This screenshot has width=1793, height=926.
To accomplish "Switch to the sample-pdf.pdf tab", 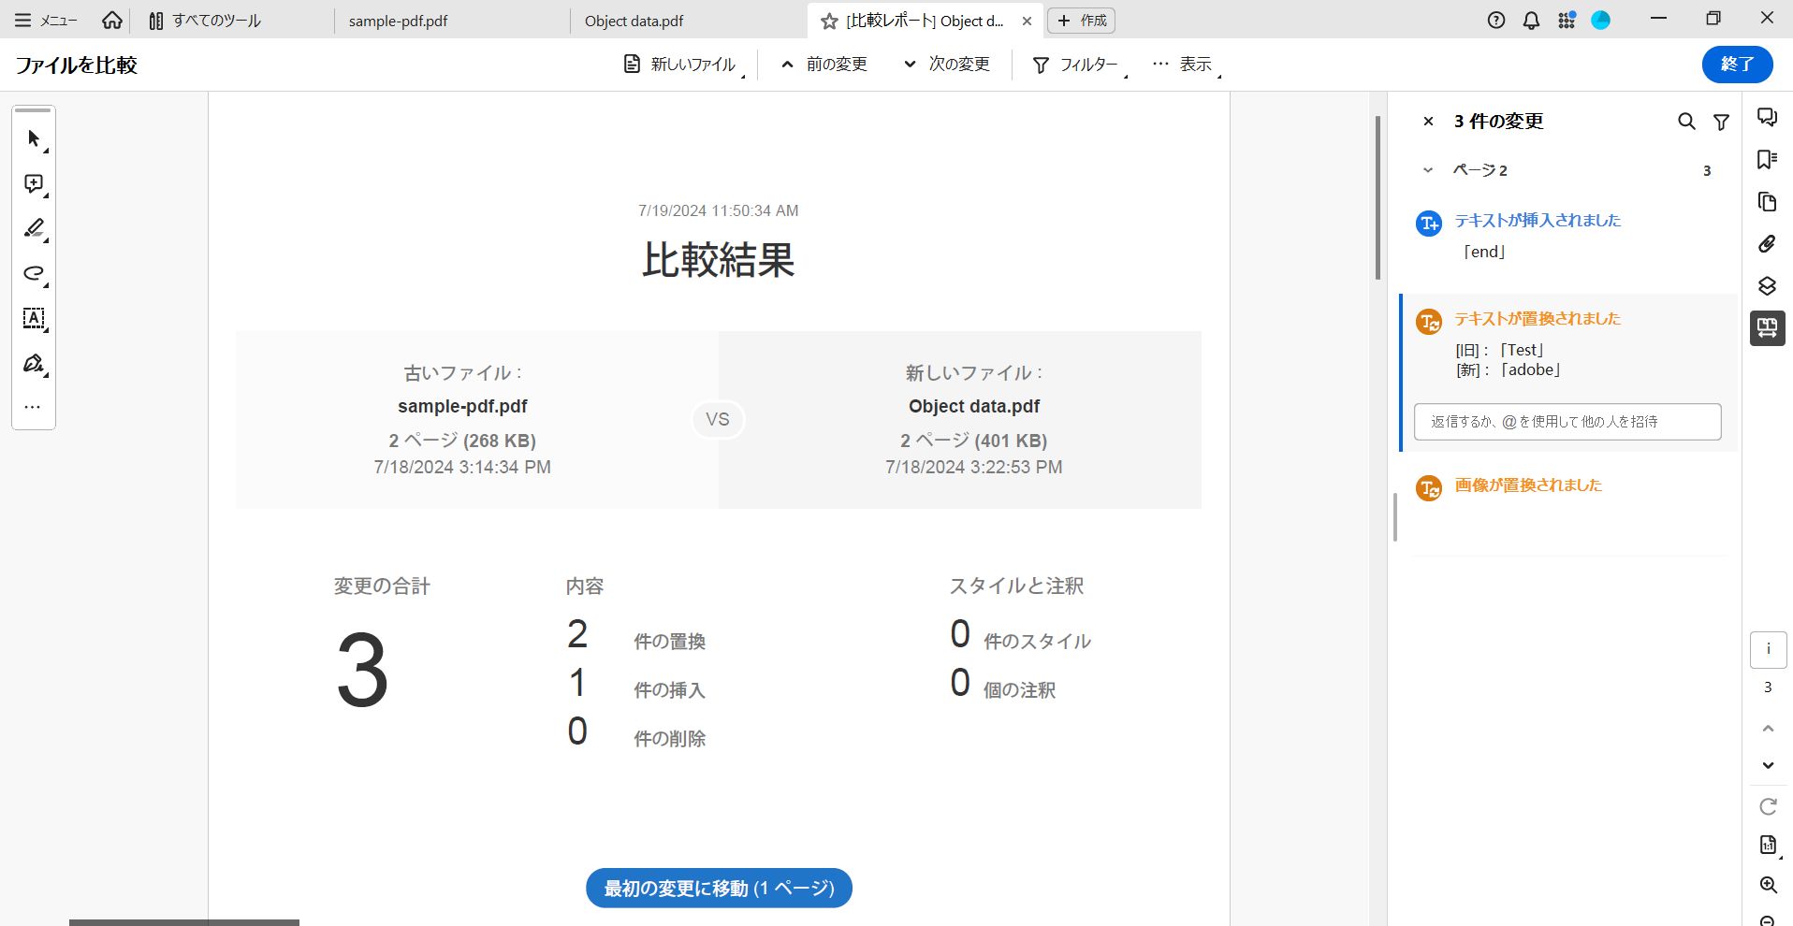I will pos(398,20).
